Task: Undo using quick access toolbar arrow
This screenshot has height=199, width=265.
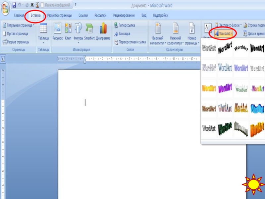Action: (x=20, y=5)
